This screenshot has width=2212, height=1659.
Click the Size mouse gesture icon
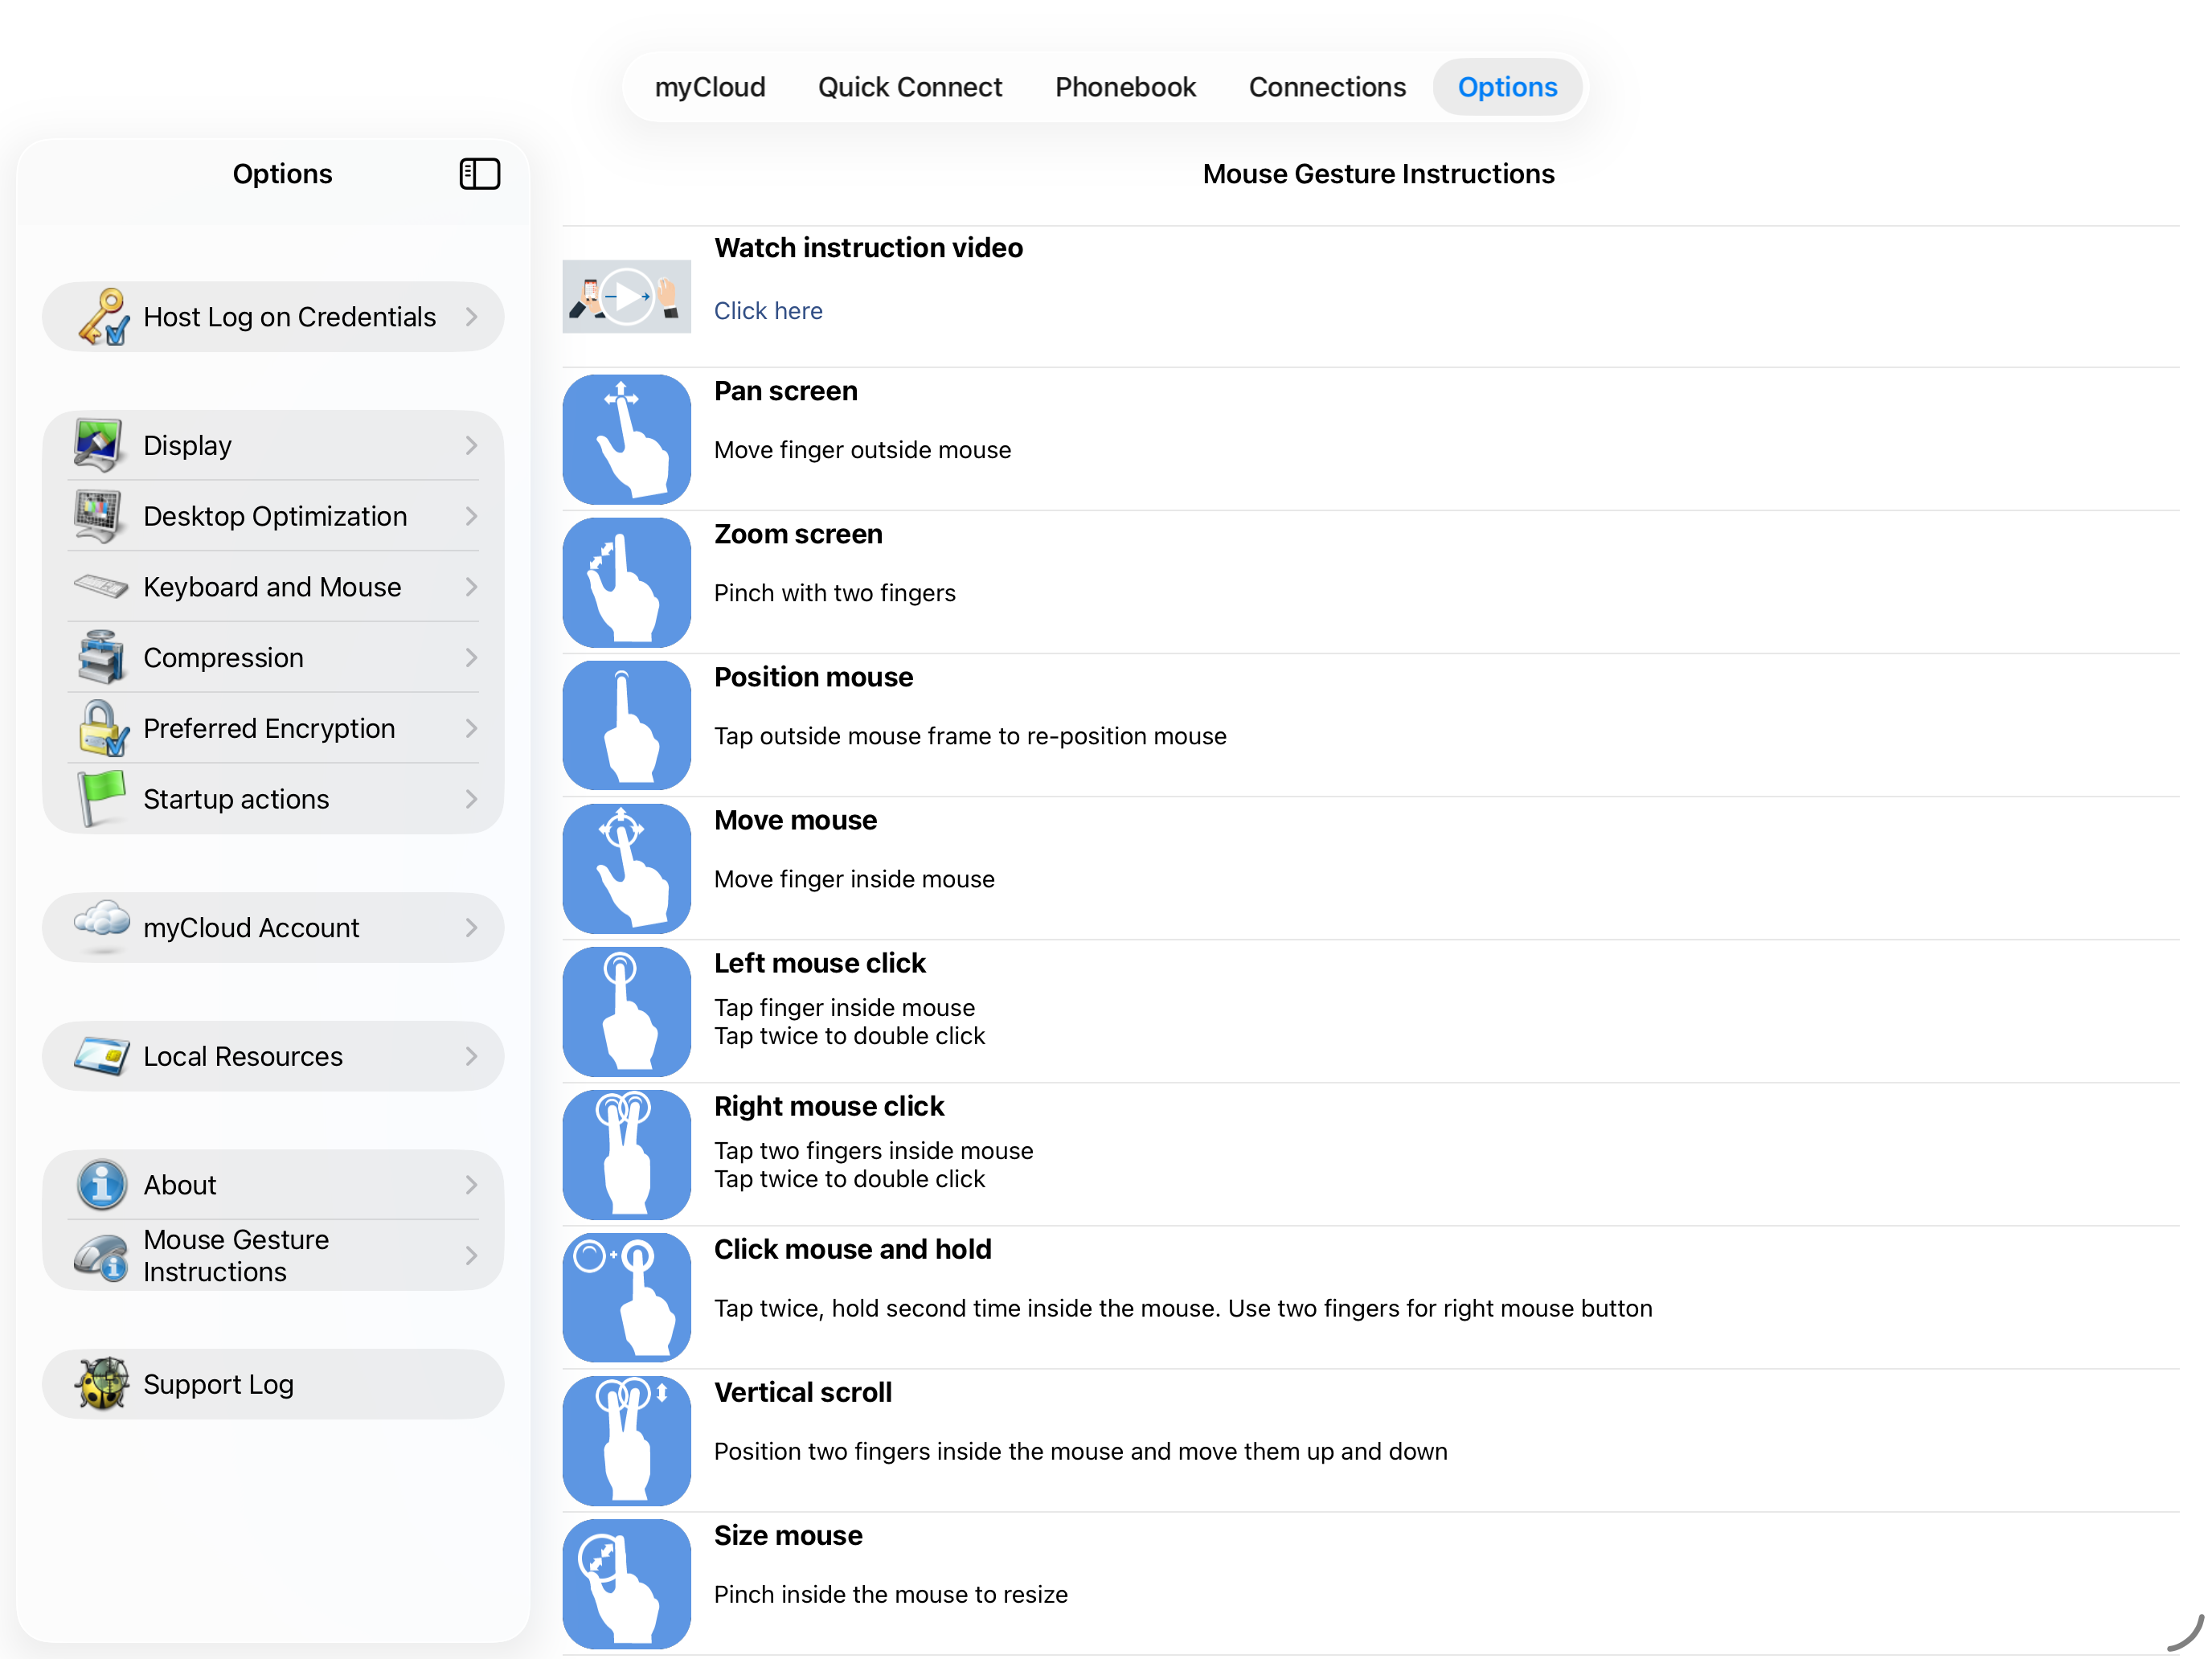627,1583
